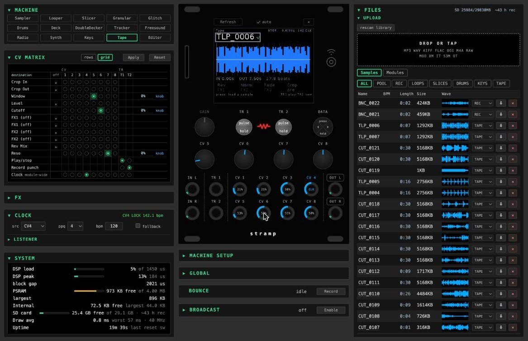Open the TLP_0006 sample name dropdown on display
This screenshot has height=341, width=528.
click(x=238, y=37)
